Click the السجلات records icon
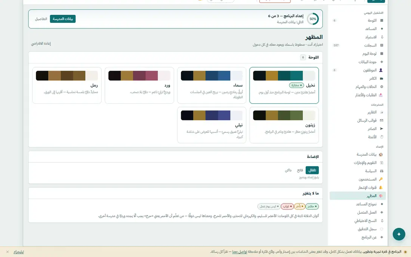411x257 pixels. pyautogui.click(x=381, y=45)
